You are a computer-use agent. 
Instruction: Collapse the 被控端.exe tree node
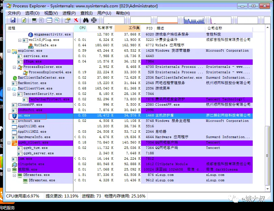point(9,170)
